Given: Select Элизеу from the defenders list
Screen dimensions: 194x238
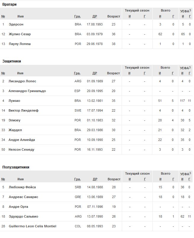Looking at the screenshot, I should 14,120.
